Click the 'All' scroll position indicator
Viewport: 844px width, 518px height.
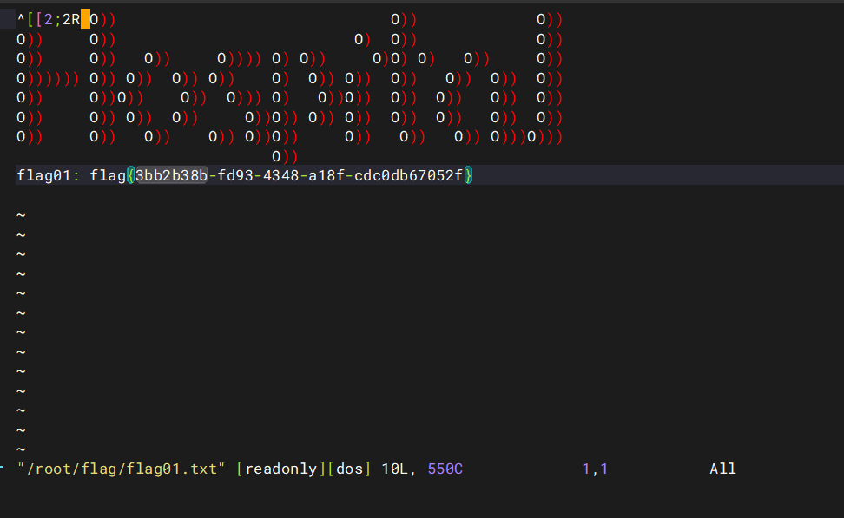pos(722,469)
